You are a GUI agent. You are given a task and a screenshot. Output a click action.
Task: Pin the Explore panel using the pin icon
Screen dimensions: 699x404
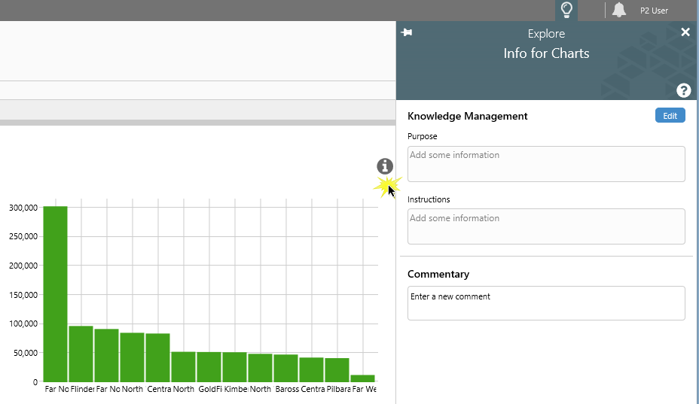click(x=407, y=32)
